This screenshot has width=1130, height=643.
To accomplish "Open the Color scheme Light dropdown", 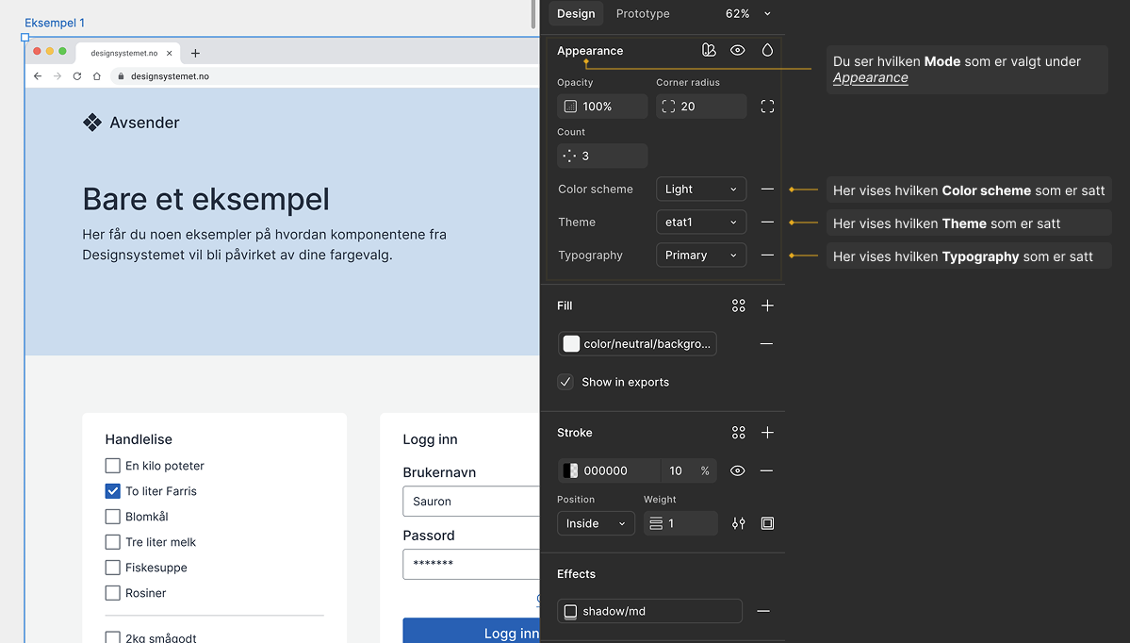I will coord(700,190).
